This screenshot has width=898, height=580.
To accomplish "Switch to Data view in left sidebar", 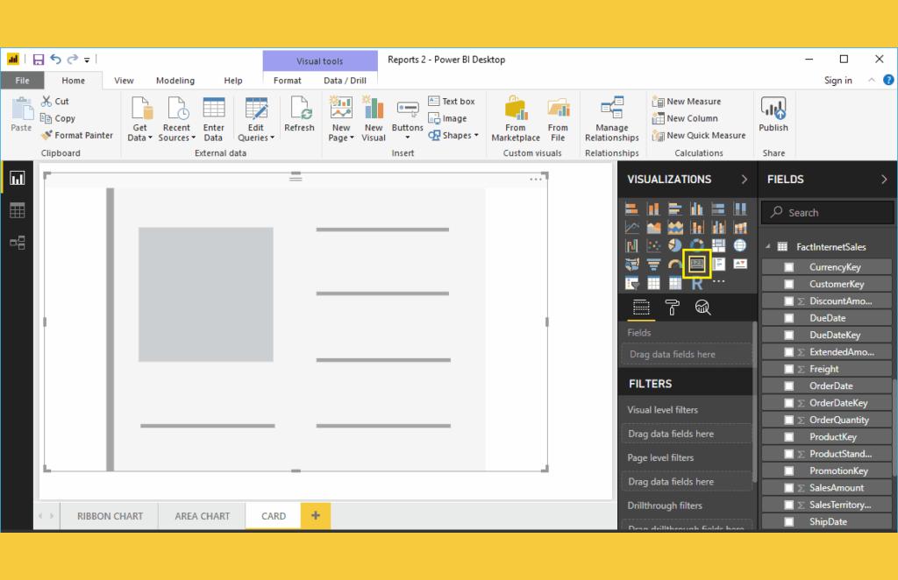I will [18, 210].
